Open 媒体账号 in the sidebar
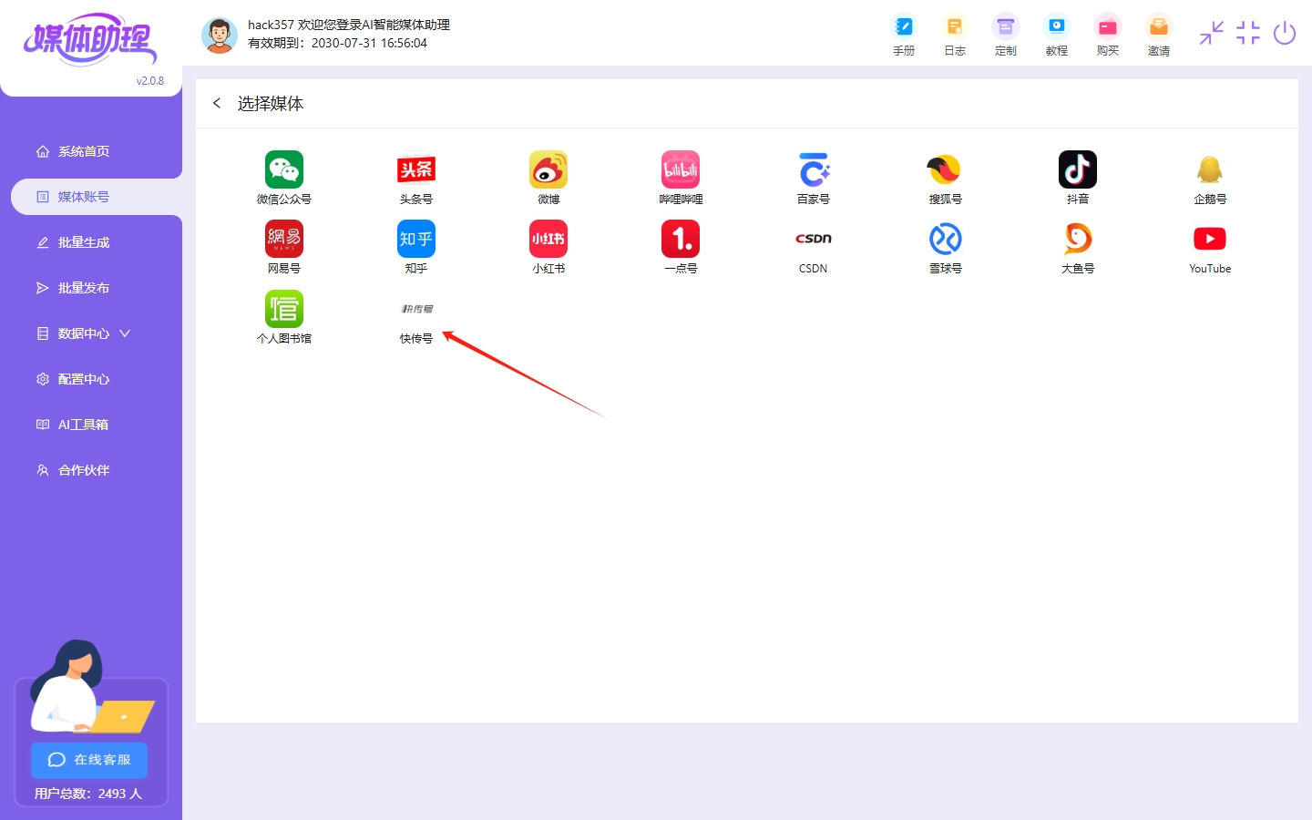 [97, 197]
